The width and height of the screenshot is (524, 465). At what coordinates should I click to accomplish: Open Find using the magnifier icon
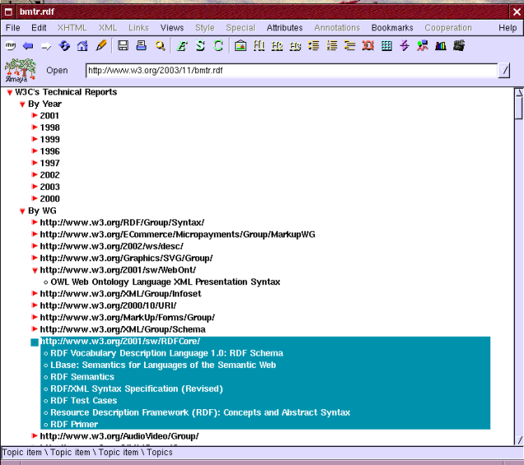160,46
